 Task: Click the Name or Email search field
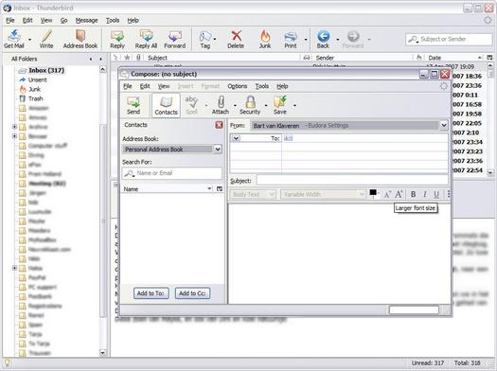(171, 173)
